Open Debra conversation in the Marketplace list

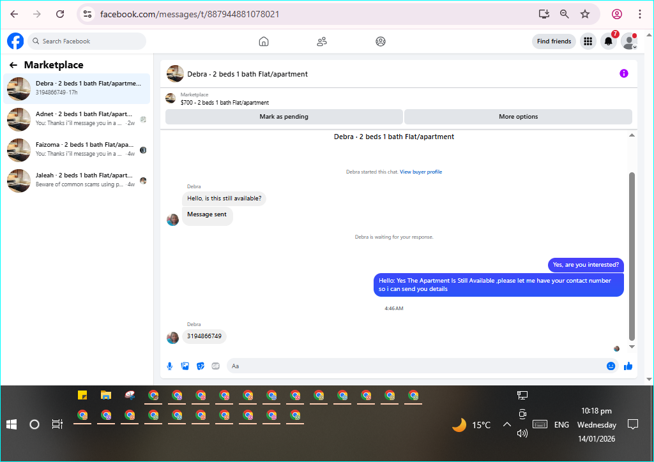[77, 88]
